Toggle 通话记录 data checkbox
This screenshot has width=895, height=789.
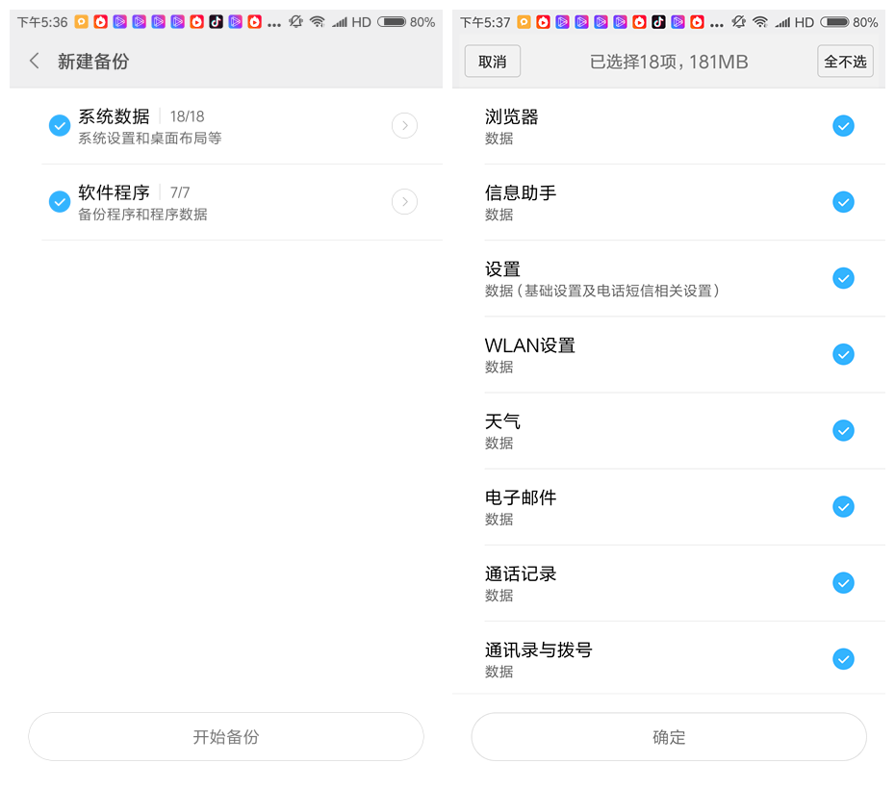843,583
